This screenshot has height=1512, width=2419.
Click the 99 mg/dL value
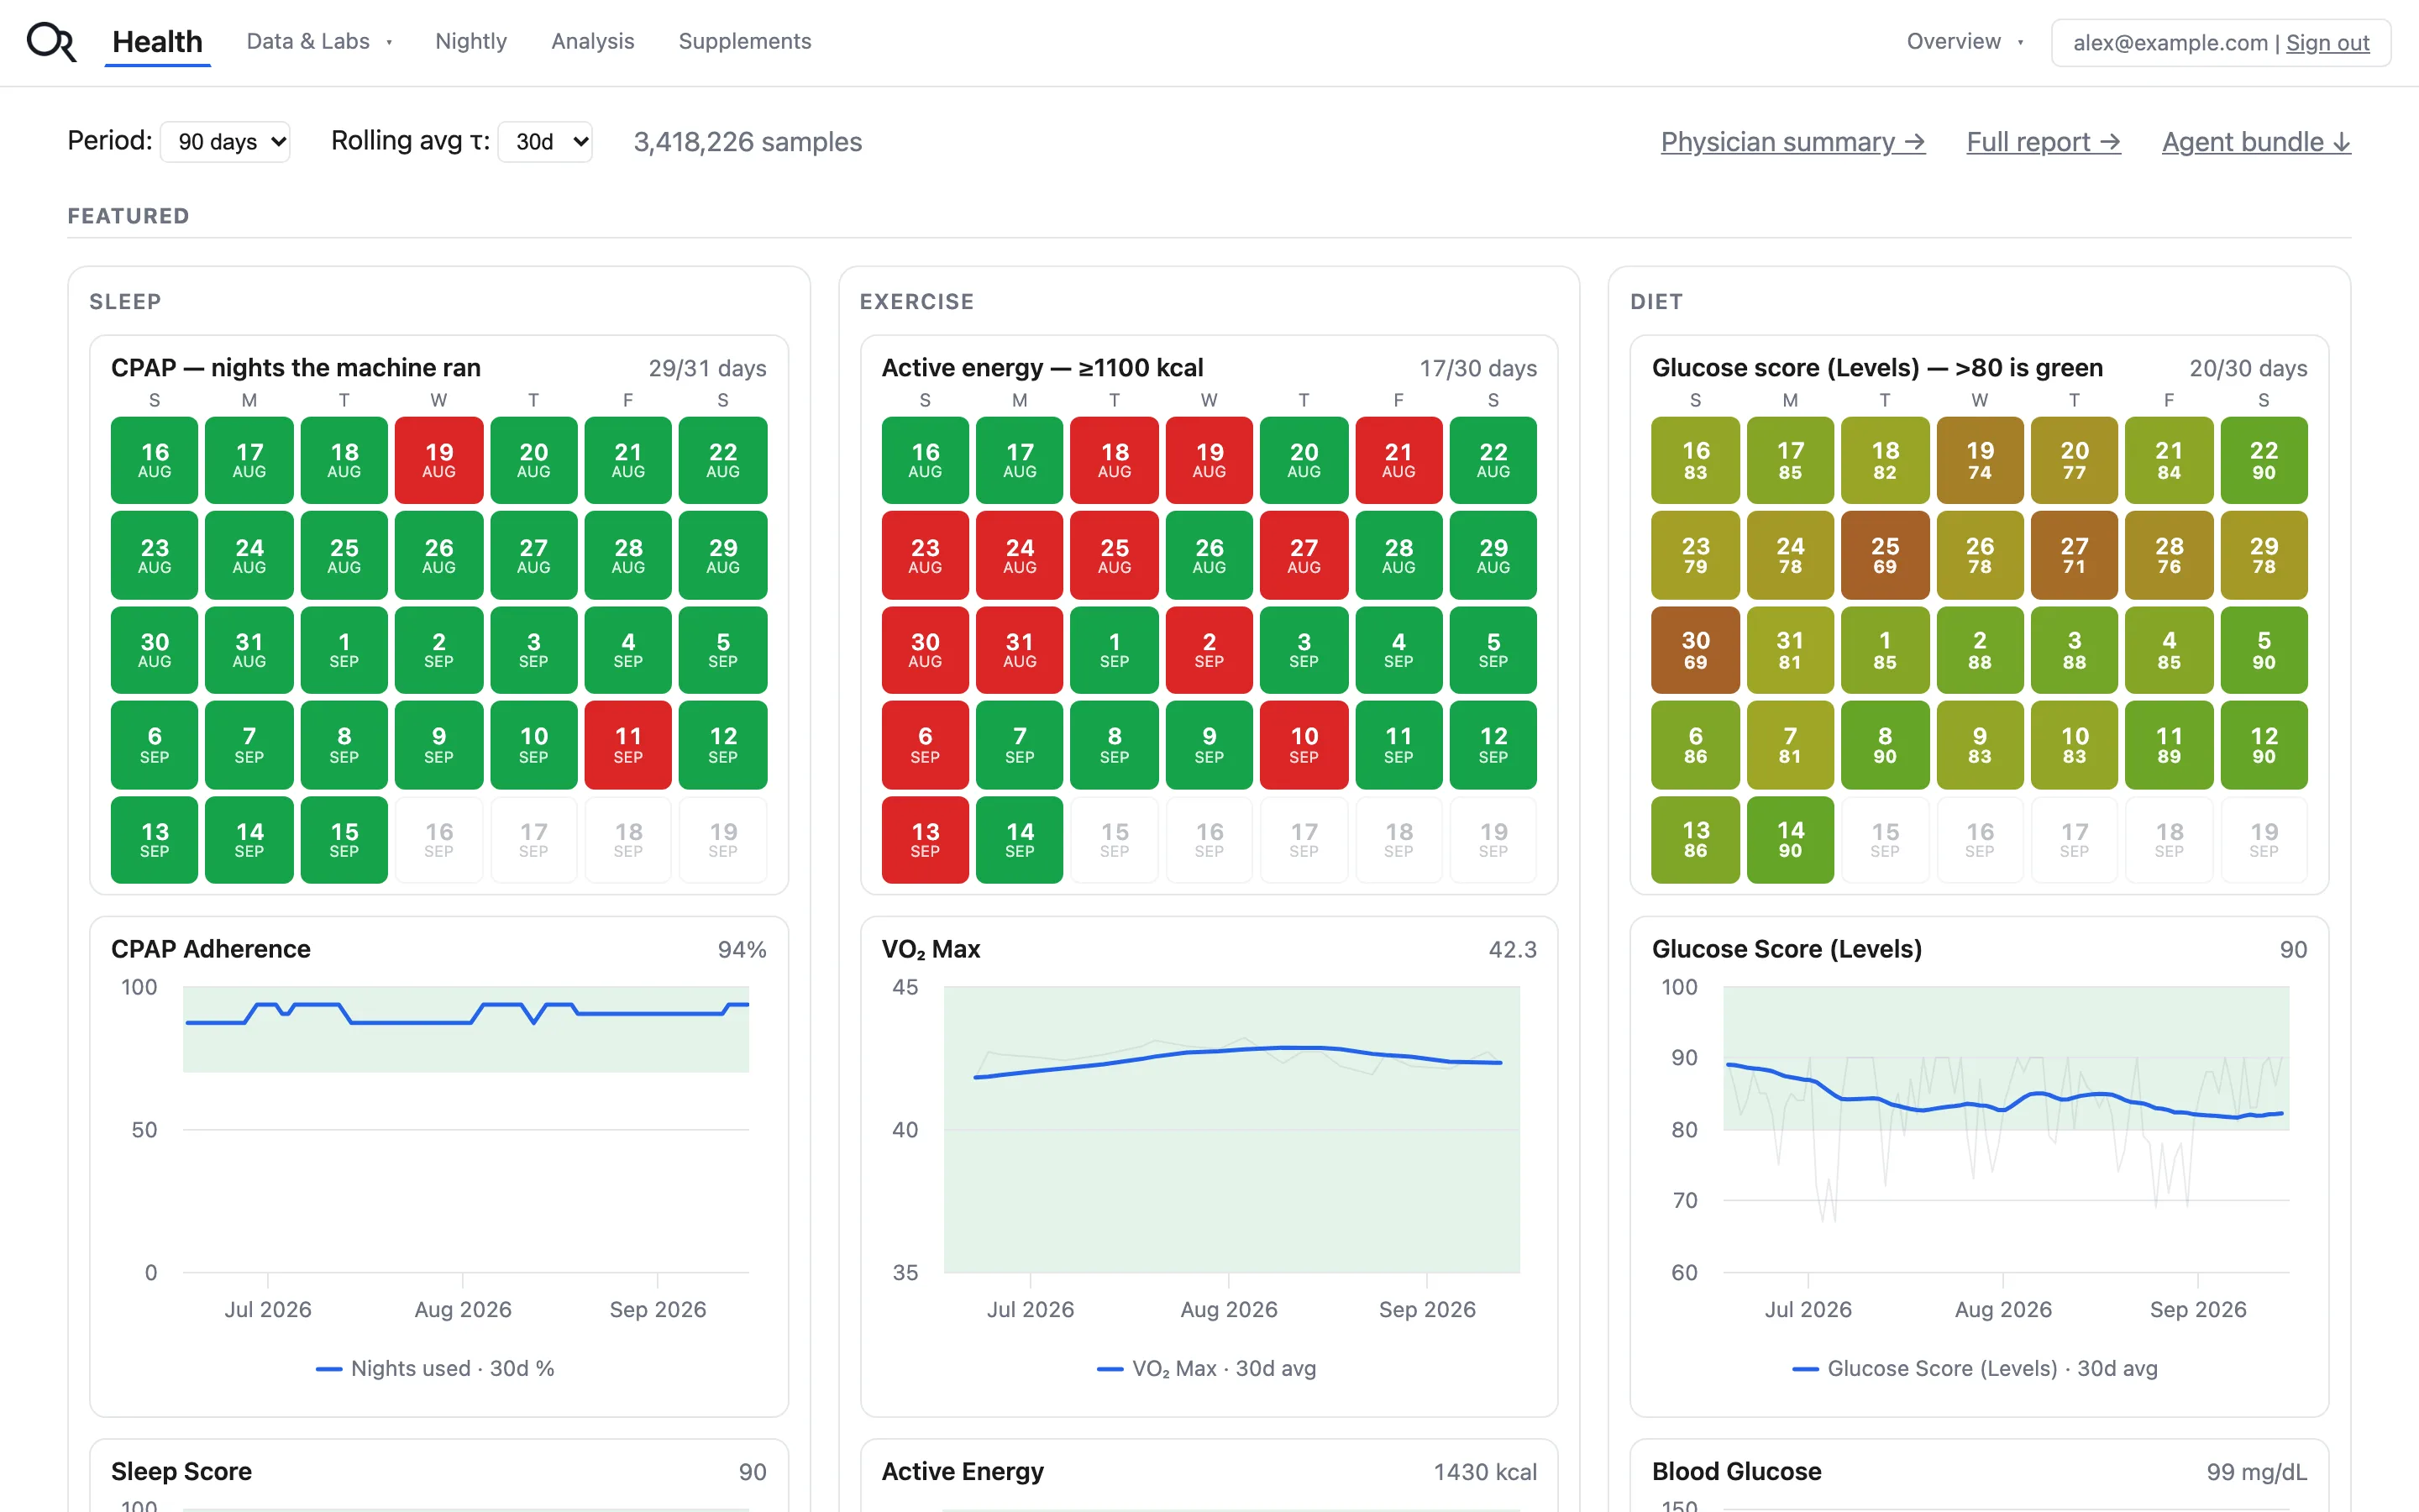pos(2257,1472)
